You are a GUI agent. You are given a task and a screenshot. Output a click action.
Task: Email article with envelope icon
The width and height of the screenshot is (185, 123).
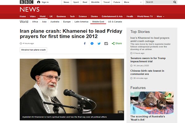(x=106, y=44)
